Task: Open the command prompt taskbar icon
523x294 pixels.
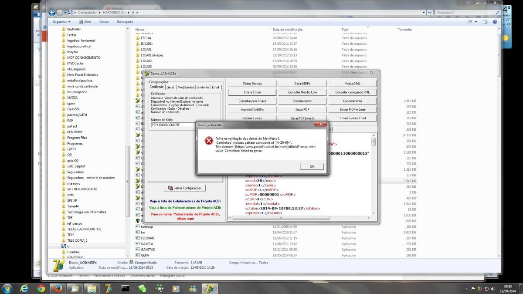Action: click(125, 288)
